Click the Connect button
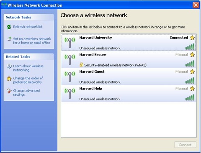This screenshot has height=153, width=201. (185, 145)
